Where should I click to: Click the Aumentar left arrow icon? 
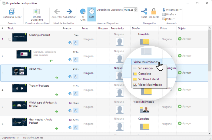pyautogui.click(x=57, y=12)
